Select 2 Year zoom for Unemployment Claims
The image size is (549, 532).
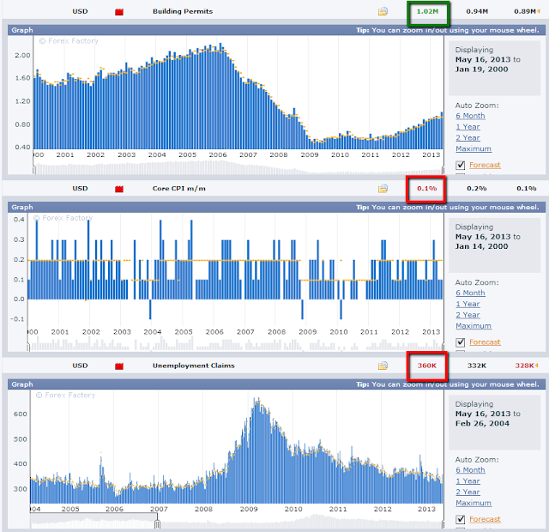click(x=468, y=492)
